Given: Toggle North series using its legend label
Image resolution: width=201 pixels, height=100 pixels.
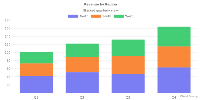Looking at the screenshot, I should coord(84,16).
